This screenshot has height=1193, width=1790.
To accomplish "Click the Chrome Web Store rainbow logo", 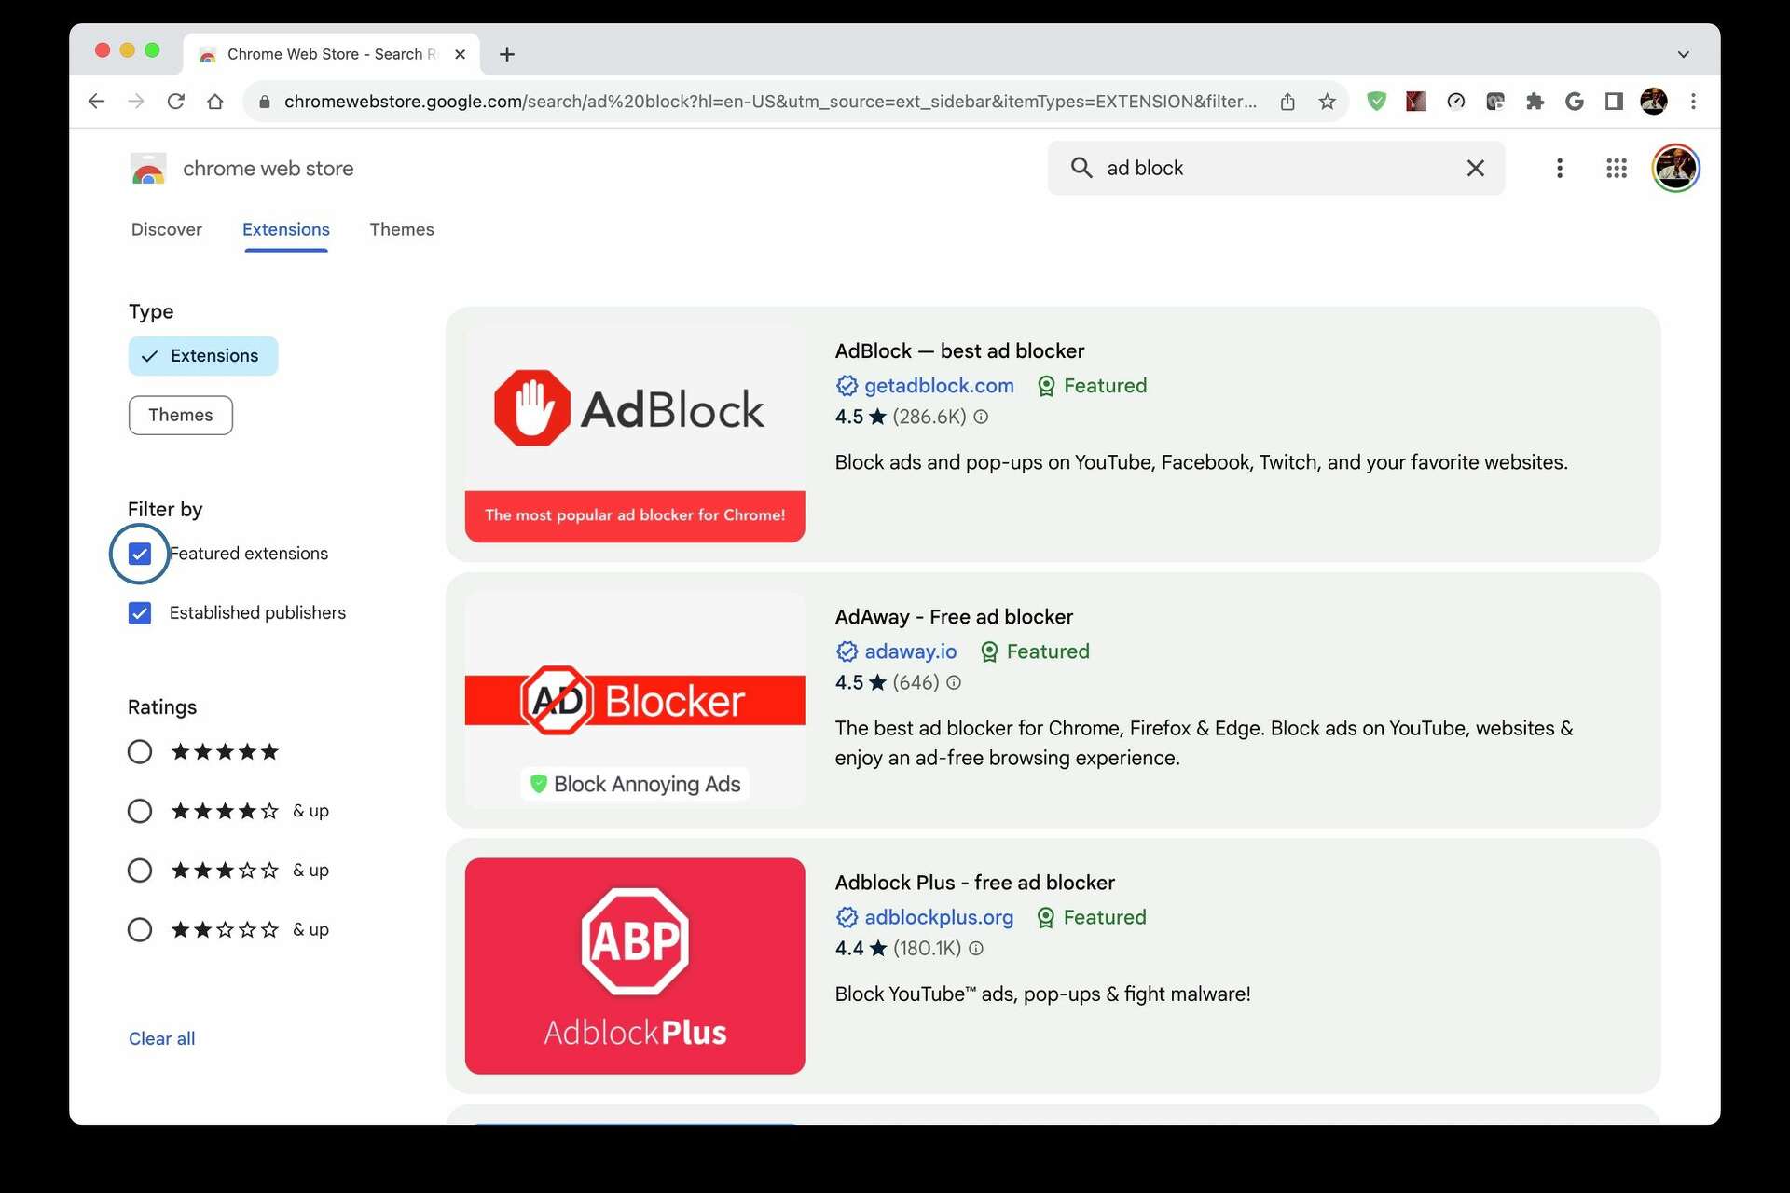I will 148,169.
